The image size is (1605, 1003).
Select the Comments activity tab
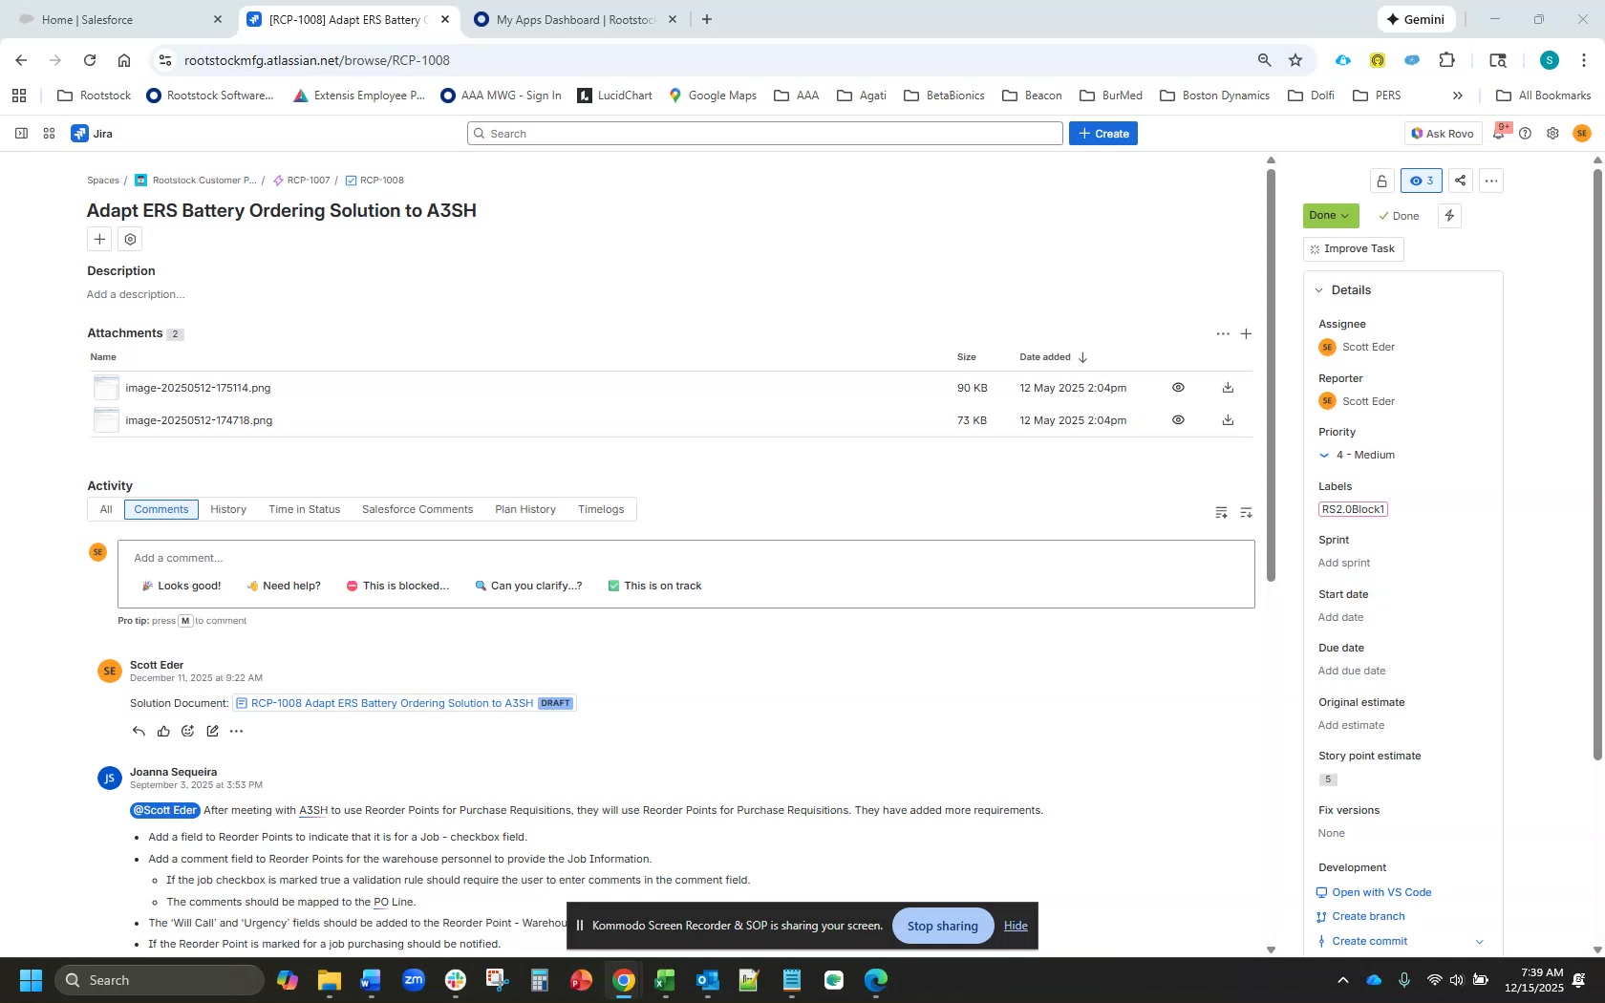[161, 510]
